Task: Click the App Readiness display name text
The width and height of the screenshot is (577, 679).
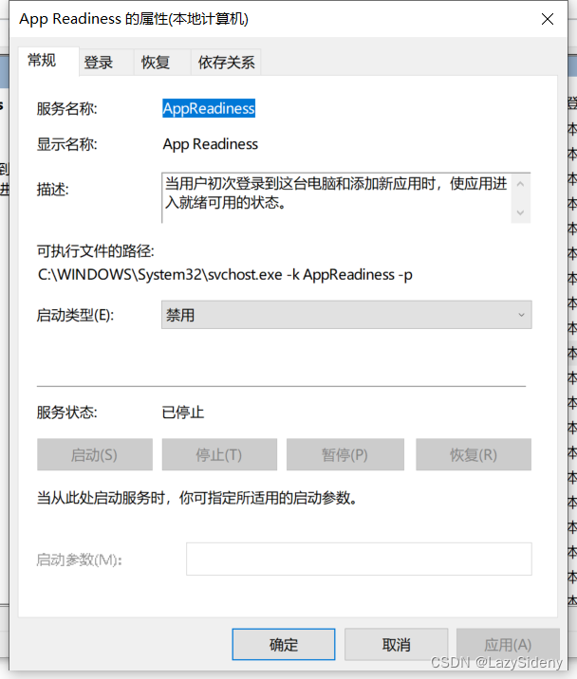Action: (211, 144)
